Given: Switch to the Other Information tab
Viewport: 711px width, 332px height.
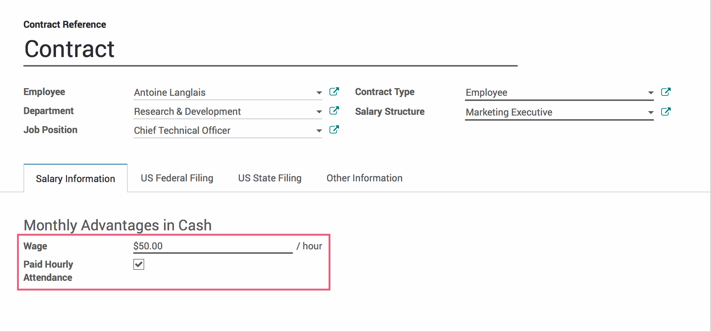Looking at the screenshot, I should (364, 178).
